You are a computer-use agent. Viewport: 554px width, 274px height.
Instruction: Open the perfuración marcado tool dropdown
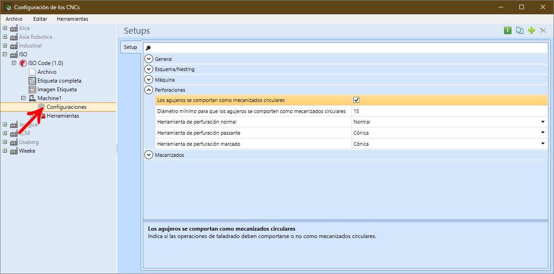pyautogui.click(x=542, y=144)
